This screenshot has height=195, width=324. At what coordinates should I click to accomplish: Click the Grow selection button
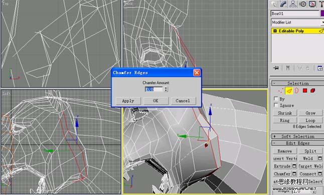tap(310, 113)
